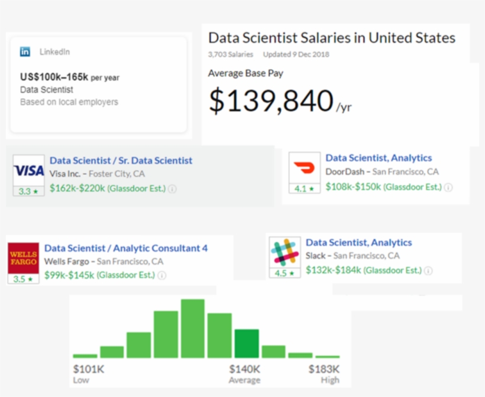Click the LinkedIn logo icon
This screenshot has width=485, height=397.
[x=25, y=52]
